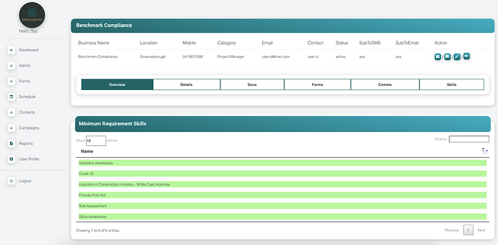Click the 'Showing 1 to 6 of 6 entries' text
498x245 pixels.
click(98, 230)
